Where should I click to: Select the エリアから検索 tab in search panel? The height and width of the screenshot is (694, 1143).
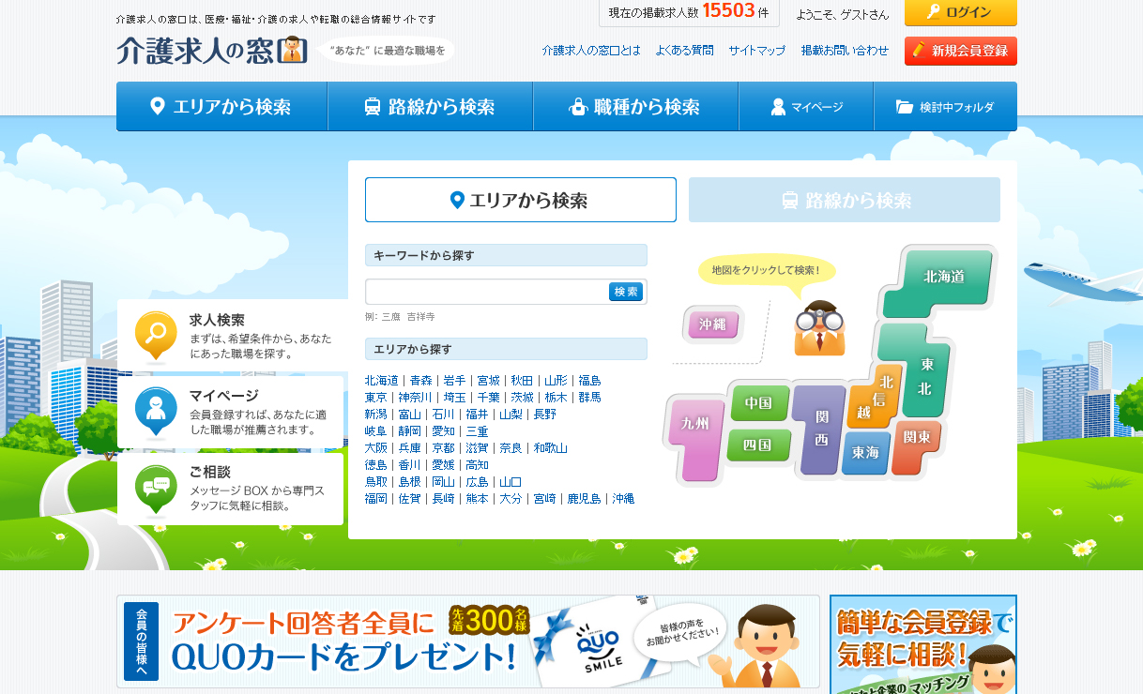520,199
